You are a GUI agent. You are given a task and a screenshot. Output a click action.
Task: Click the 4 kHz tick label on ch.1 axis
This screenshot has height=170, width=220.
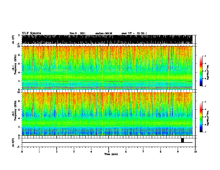tap(19, 72)
